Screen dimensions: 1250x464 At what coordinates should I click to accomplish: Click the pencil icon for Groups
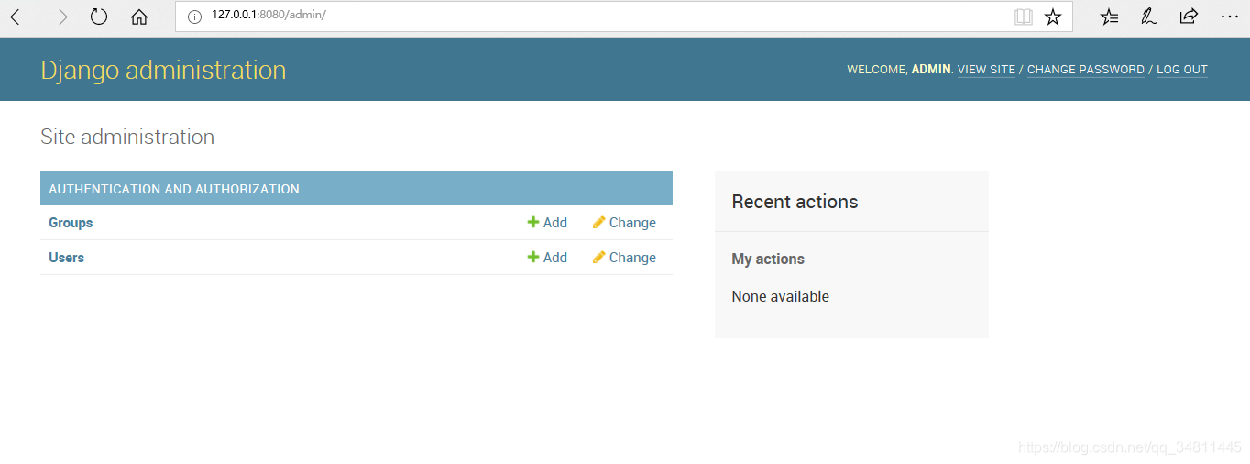click(599, 222)
